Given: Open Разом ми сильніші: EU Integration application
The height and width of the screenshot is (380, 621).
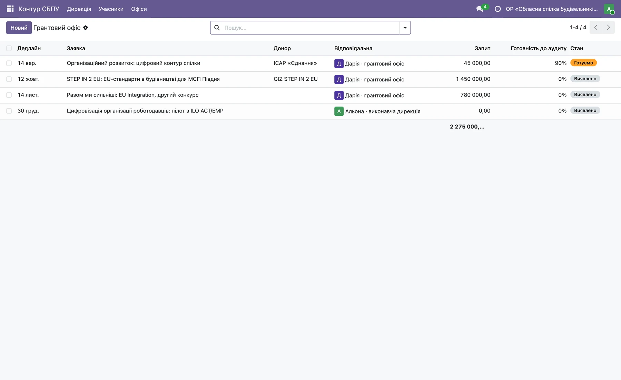Looking at the screenshot, I should (132, 95).
